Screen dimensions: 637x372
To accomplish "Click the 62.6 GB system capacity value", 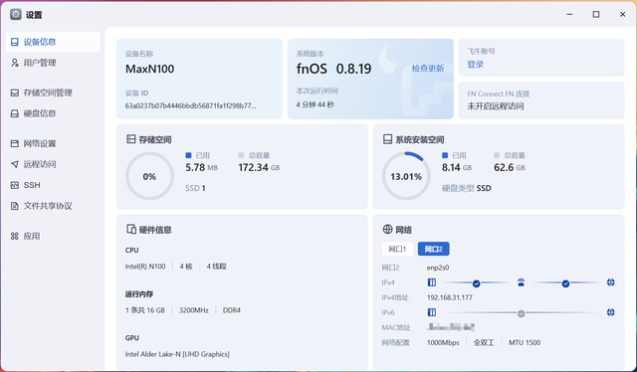I will 510,167.
